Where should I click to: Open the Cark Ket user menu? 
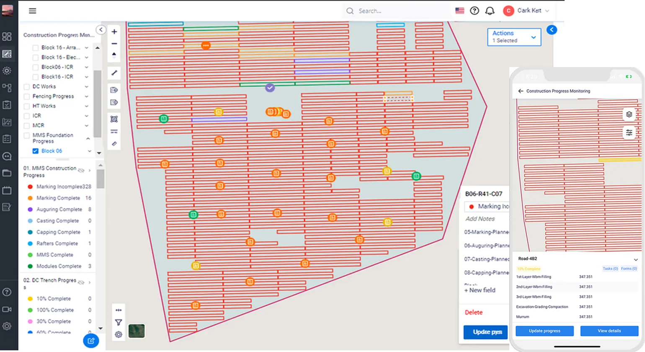526,11
